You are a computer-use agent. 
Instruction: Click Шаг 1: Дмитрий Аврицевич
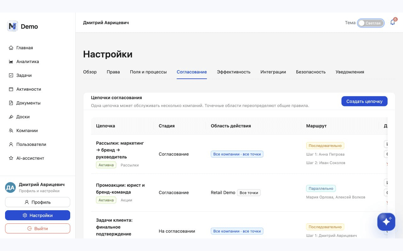[332, 236]
